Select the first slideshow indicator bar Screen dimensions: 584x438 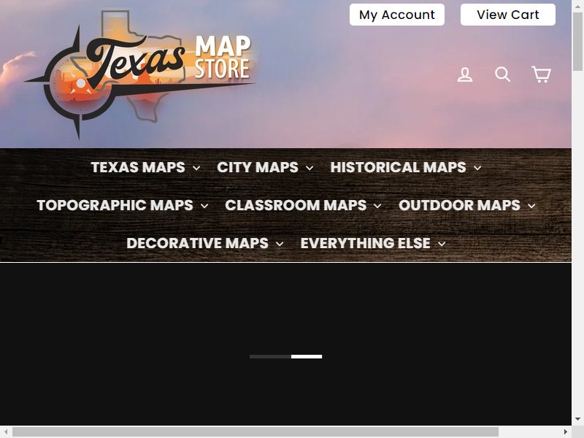(270, 357)
